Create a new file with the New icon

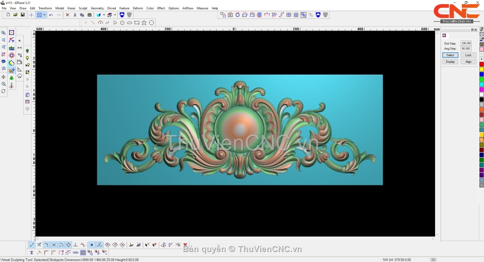point(8,15)
